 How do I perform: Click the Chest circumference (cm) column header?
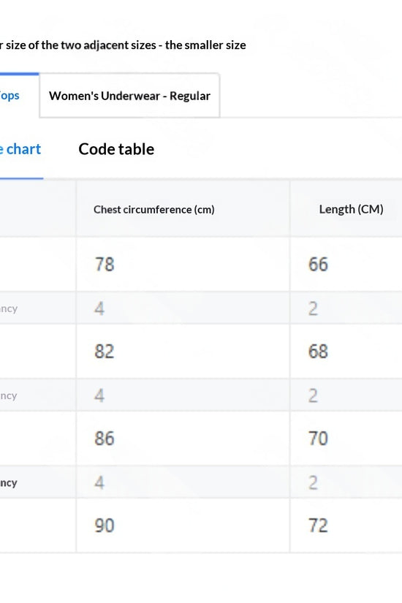[154, 210]
